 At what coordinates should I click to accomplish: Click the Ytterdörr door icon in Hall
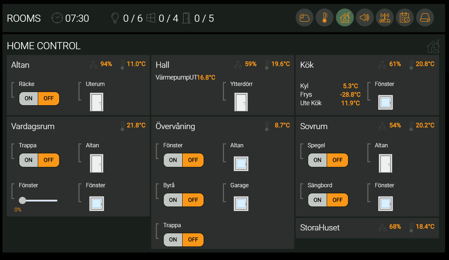[x=241, y=102]
